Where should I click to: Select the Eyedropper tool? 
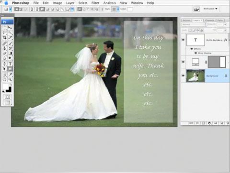(x=10, y=74)
